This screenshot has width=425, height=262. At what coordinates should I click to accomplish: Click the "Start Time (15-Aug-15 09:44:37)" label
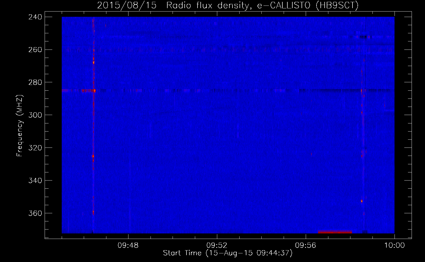tap(228, 253)
